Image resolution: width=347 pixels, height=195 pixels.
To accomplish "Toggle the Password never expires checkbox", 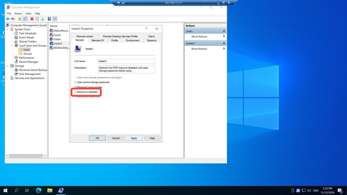I will click(76, 87).
